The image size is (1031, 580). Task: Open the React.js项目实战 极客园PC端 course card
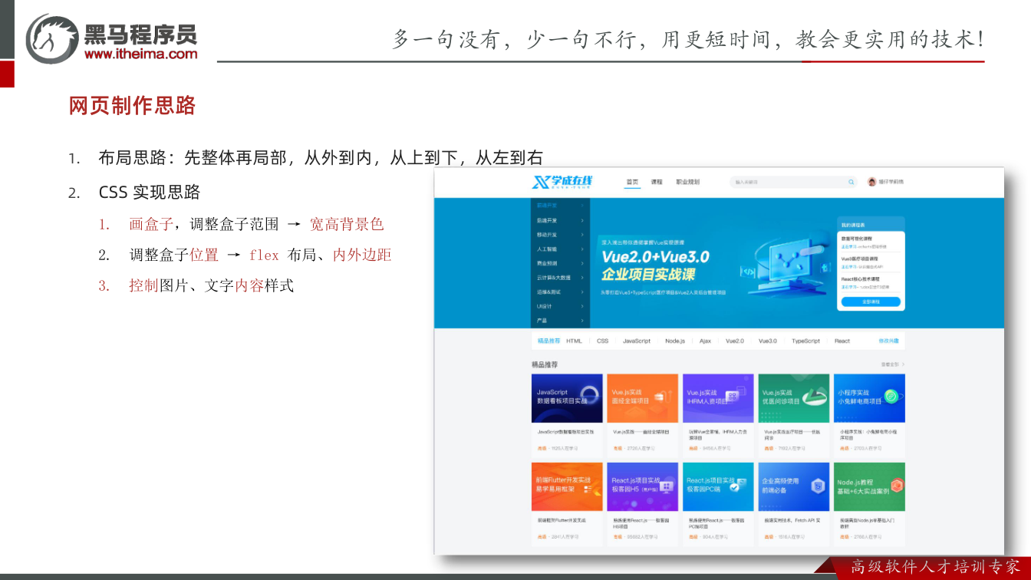[x=718, y=503]
